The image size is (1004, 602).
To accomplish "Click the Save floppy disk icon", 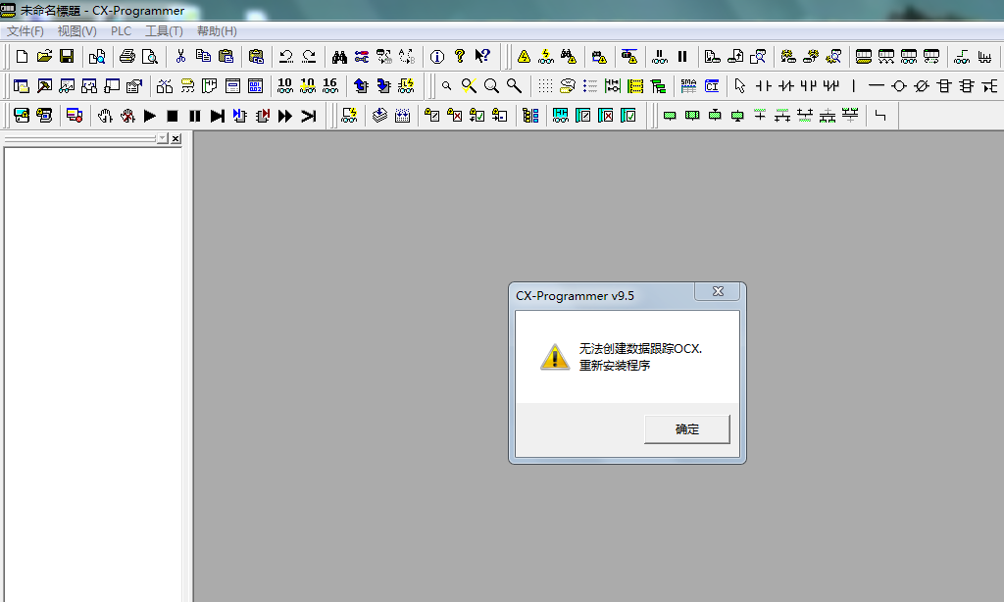I will tap(67, 56).
